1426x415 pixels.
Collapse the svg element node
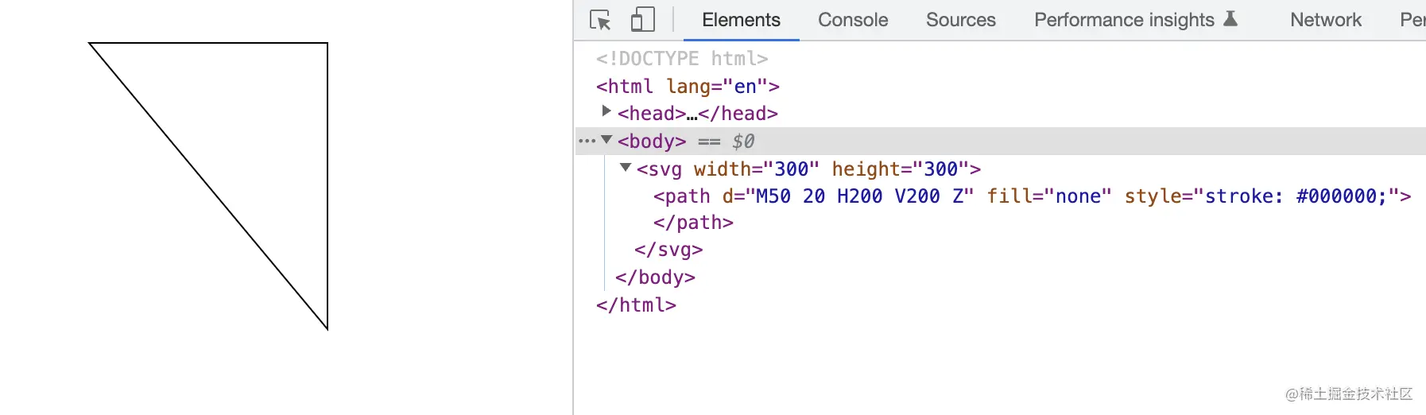(x=626, y=168)
